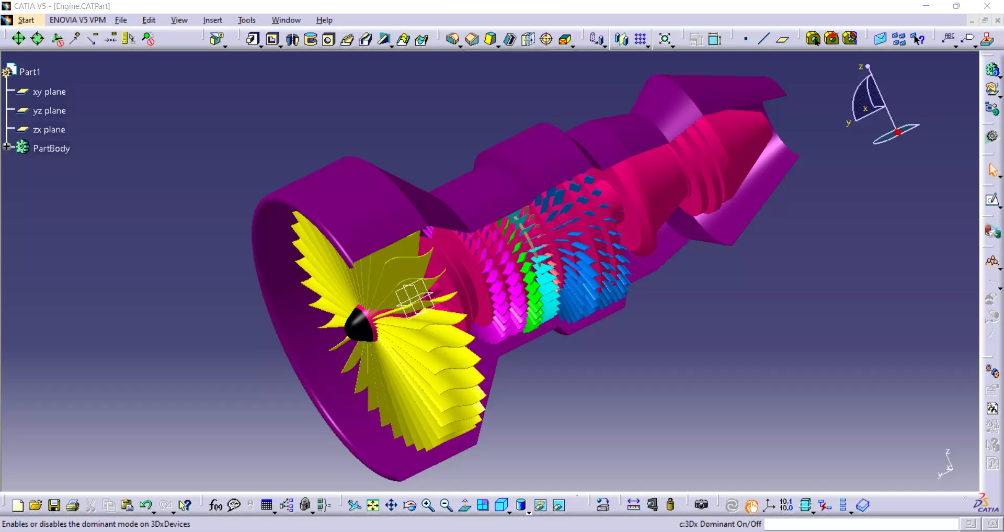This screenshot has height=532, width=1004.
Task: Select the yz plane tree item
Action: click(49, 110)
